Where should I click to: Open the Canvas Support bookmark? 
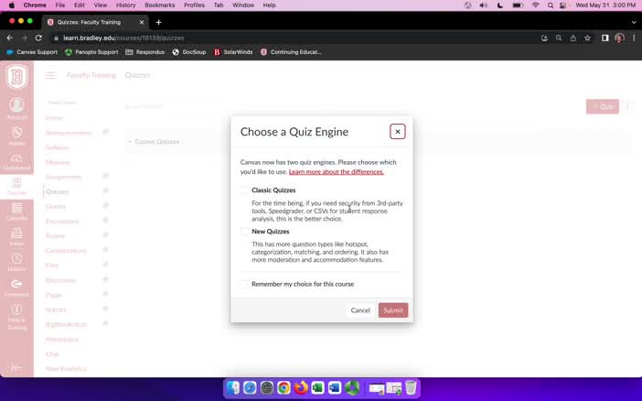[32, 52]
